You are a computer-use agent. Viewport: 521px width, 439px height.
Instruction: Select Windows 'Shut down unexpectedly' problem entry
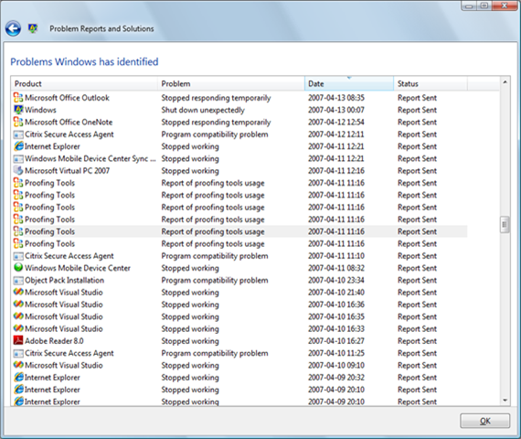tap(239, 110)
